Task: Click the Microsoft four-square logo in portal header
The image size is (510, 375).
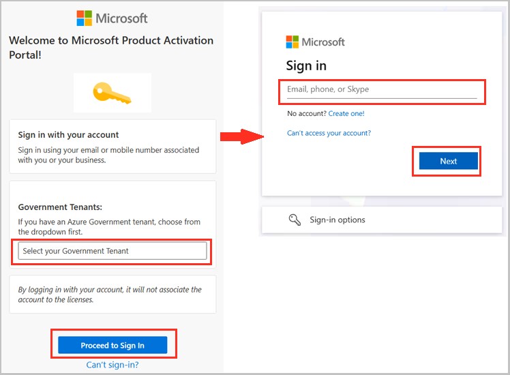Action: (84, 18)
